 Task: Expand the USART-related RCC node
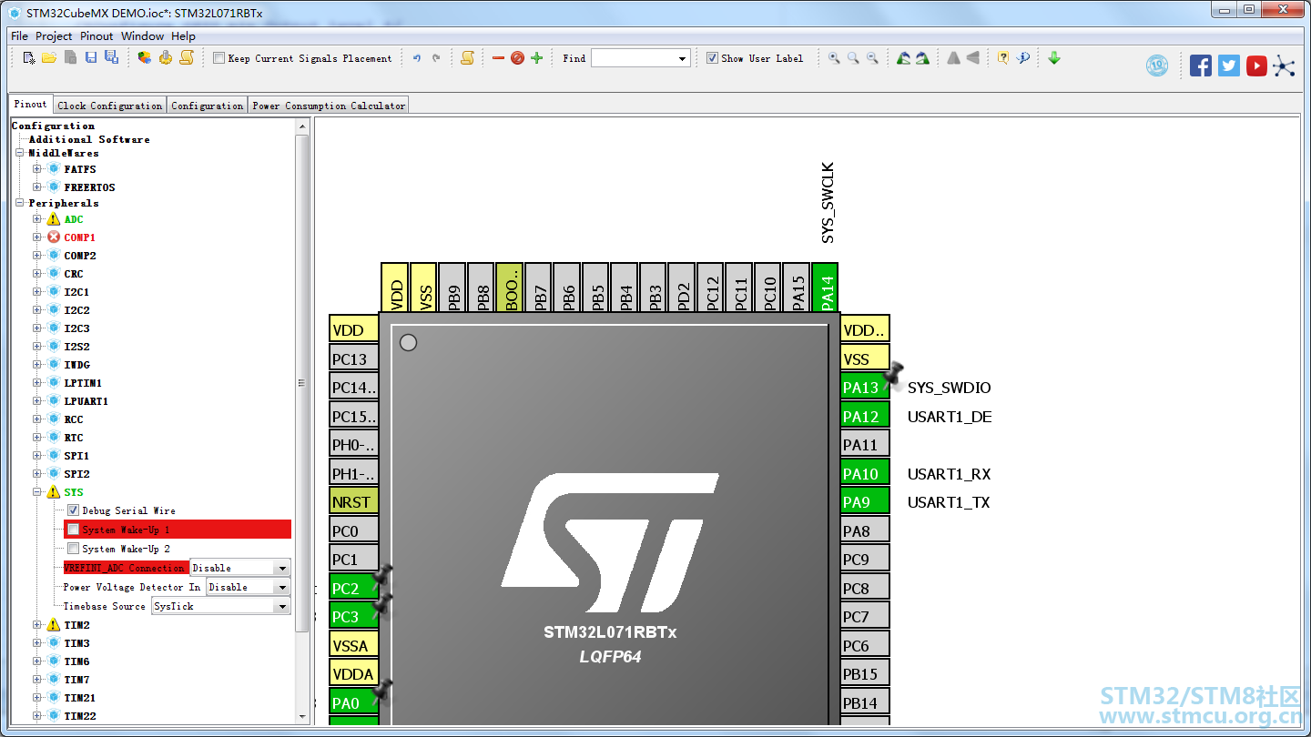tap(37, 419)
